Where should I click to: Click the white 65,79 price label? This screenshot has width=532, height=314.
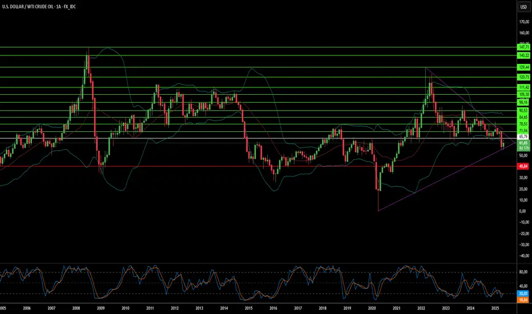click(x=523, y=138)
